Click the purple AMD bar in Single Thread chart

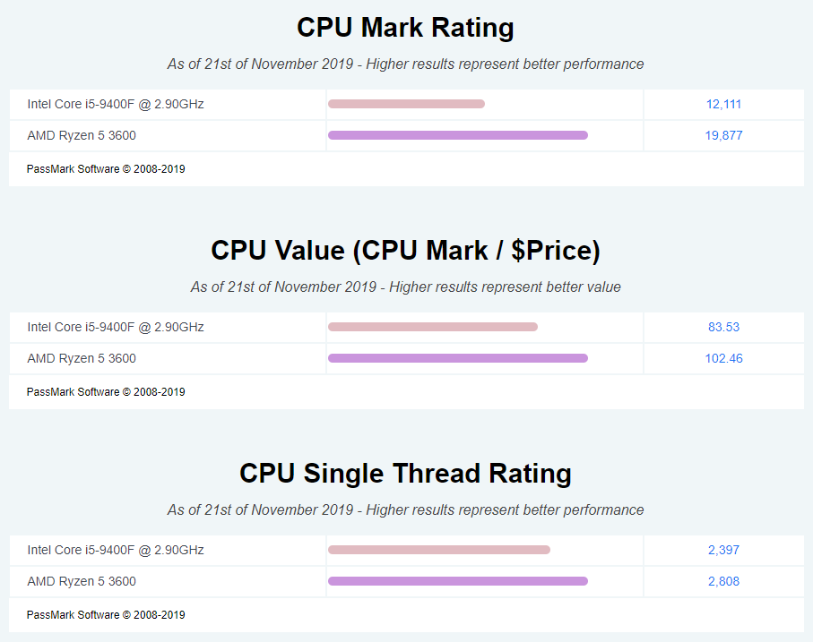click(x=458, y=581)
